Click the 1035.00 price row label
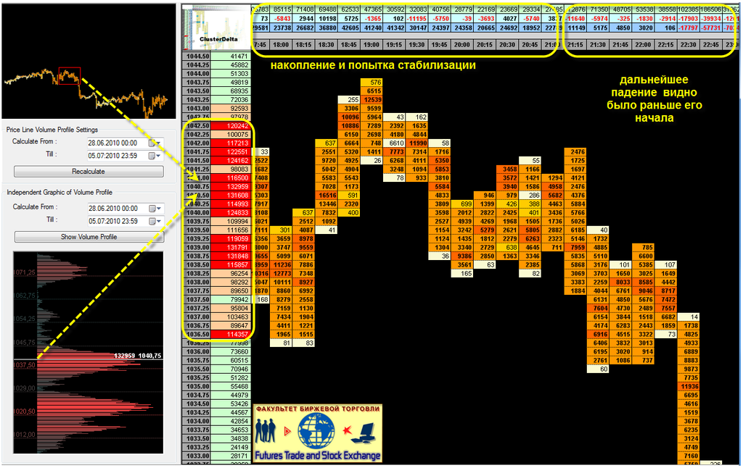 click(197, 387)
